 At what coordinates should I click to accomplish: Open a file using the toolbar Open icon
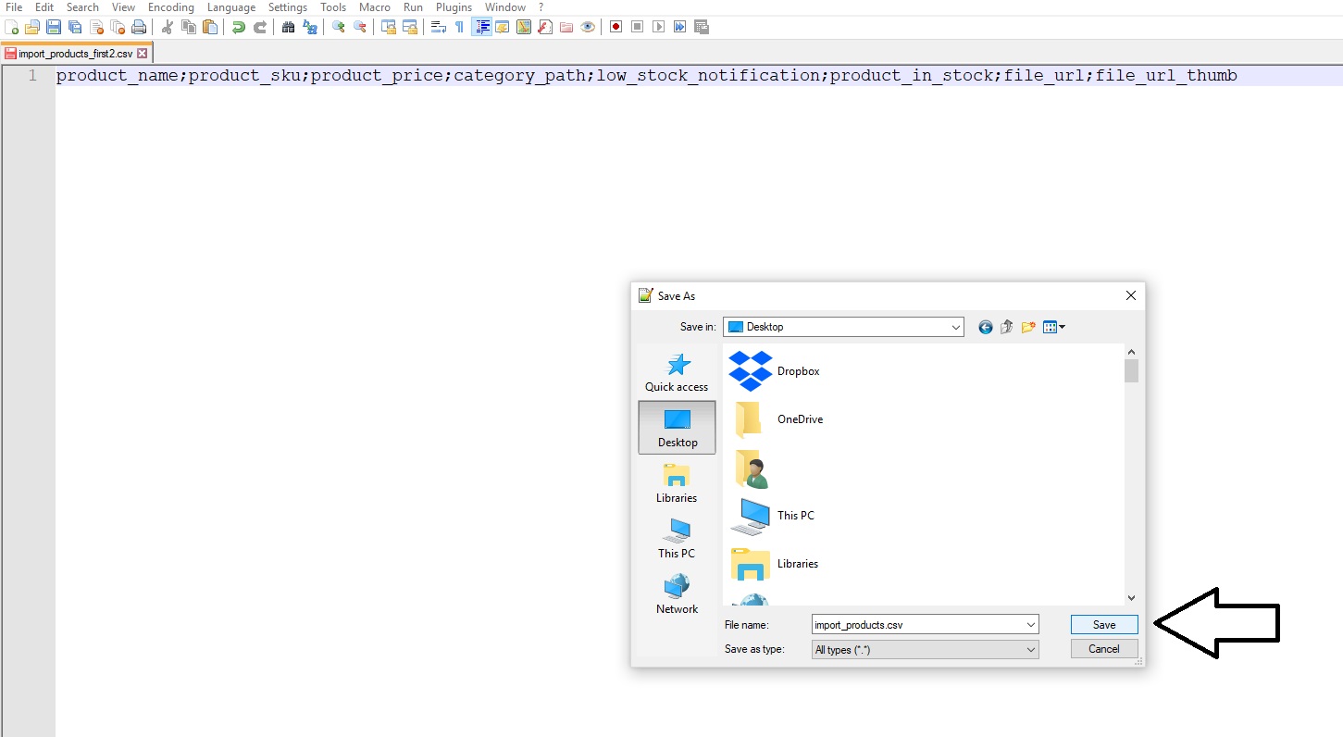pos(32,27)
